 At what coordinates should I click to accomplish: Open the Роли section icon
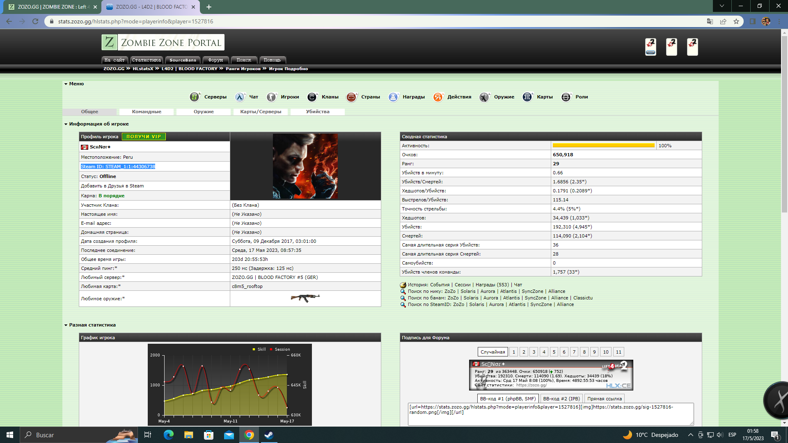tap(566, 97)
